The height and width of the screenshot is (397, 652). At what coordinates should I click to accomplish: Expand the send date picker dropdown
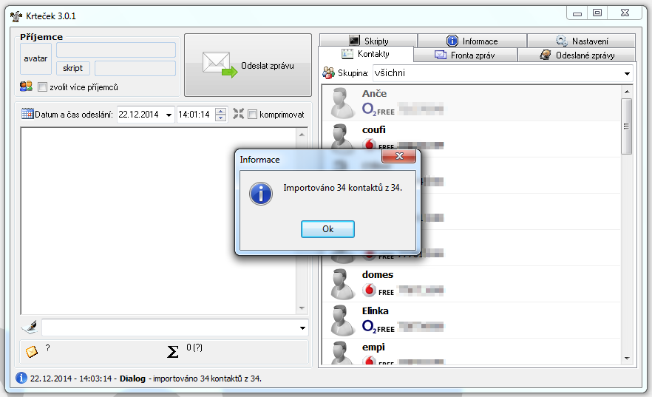169,115
